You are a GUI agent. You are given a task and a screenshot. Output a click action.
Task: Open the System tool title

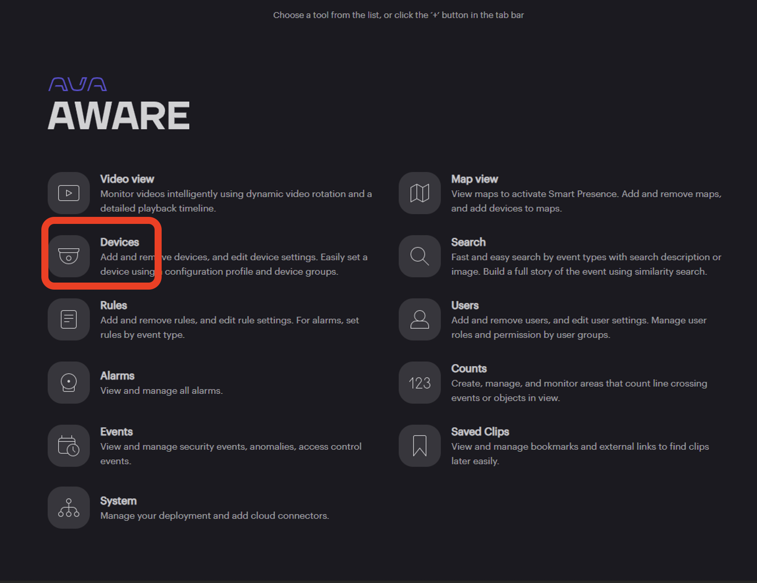coord(118,501)
